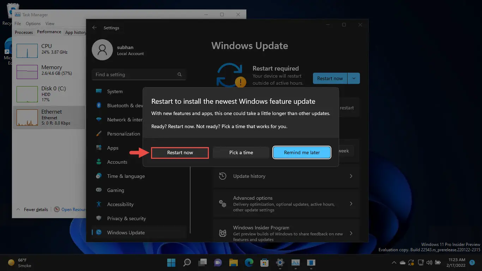Click the Update history clock icon
The width and height of the screenshot is (482, 271).
click(x=223, y=176)
